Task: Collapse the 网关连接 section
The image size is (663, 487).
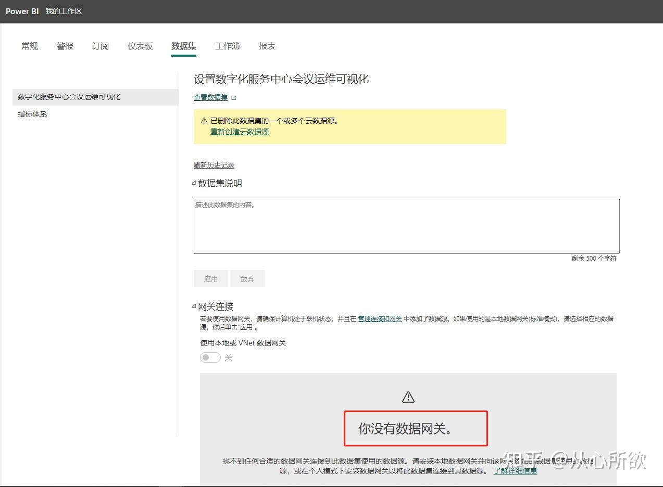Action: click(x=194, y=306)
